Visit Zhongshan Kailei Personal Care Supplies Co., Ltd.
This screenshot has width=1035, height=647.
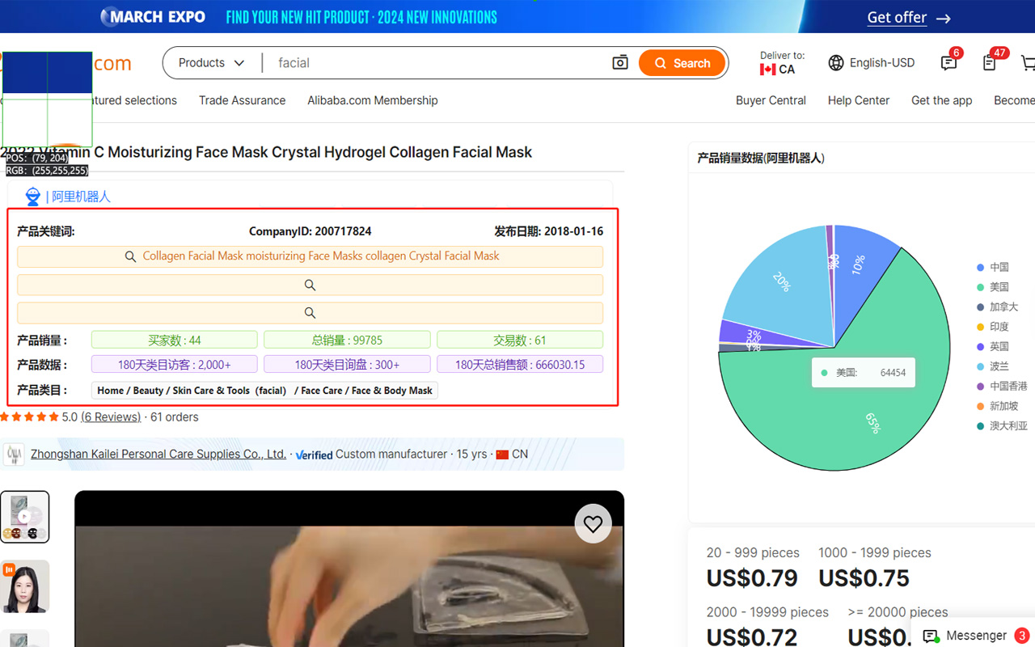(x=158, y=455)
